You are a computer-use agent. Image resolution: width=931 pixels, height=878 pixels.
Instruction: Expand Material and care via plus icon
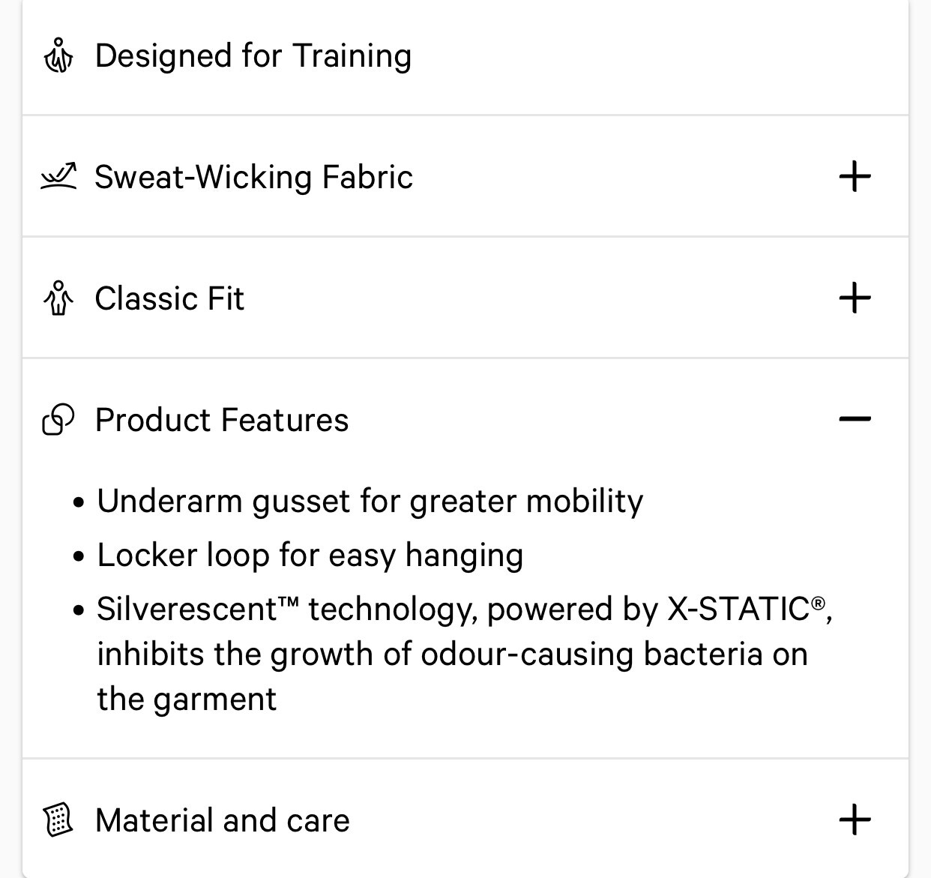[855, 820]
